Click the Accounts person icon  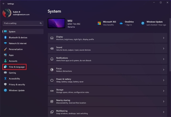(5, 61)
